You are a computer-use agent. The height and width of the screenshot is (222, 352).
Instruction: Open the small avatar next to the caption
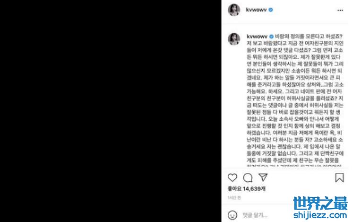(234, 39)
